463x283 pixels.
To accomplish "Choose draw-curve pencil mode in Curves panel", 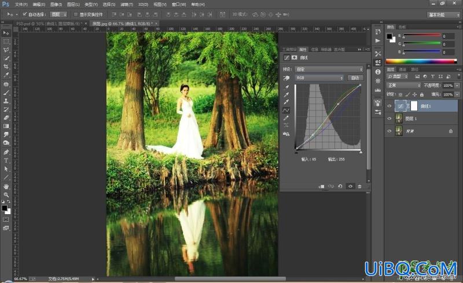I will tap(286, 118).
